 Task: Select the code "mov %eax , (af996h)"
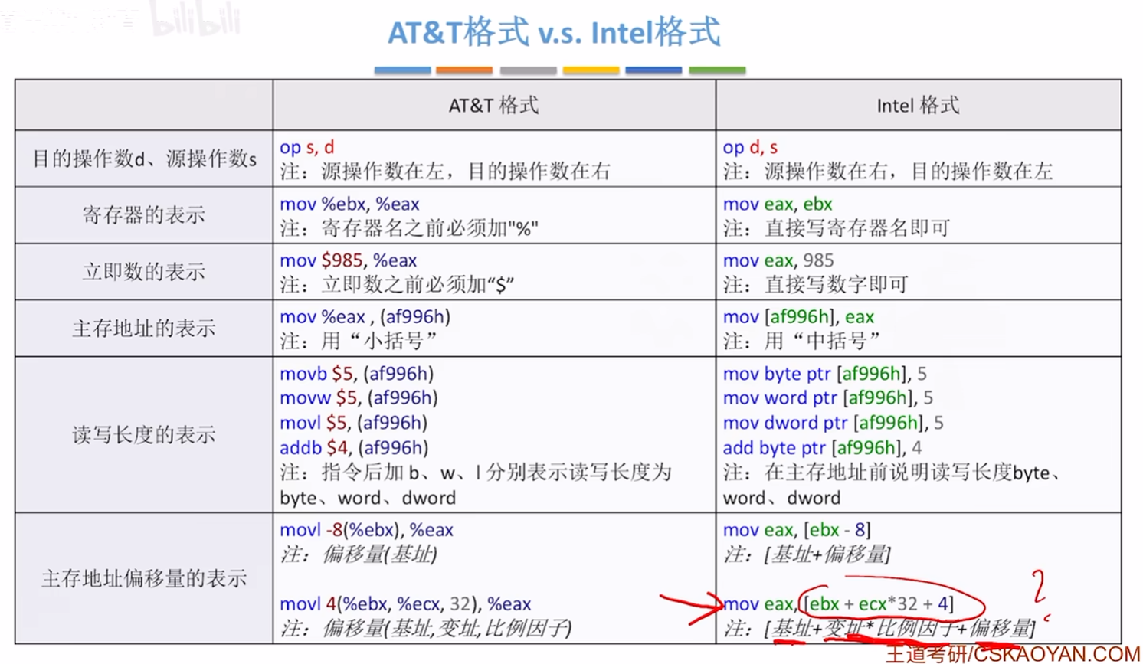(x=365, y=317)
